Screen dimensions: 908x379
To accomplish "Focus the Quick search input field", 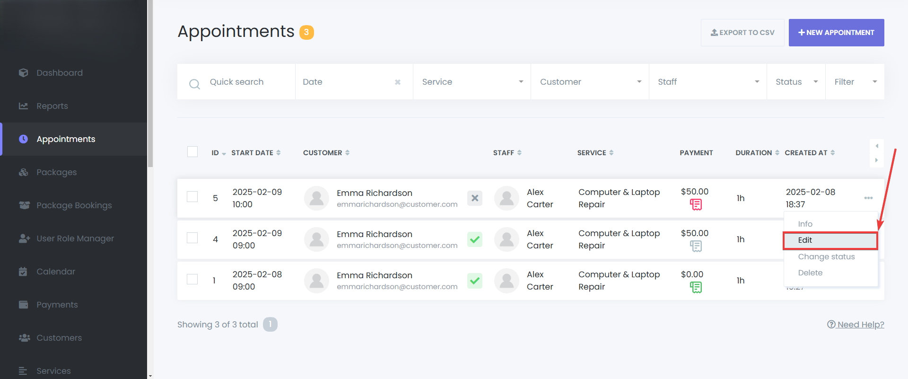I will tap(246, 82).
